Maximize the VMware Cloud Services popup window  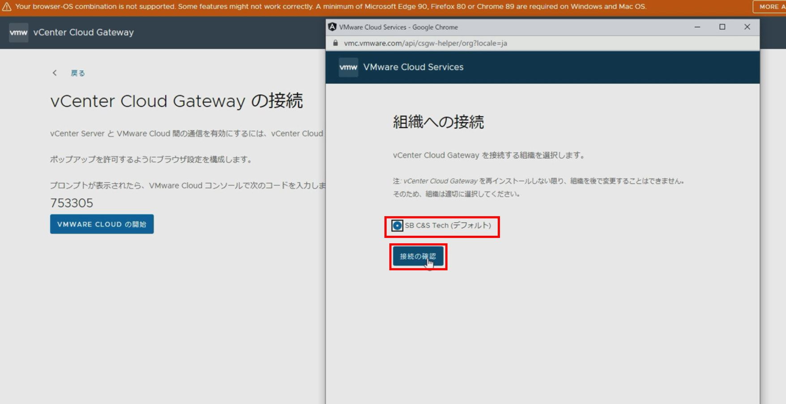click(722, 27)
